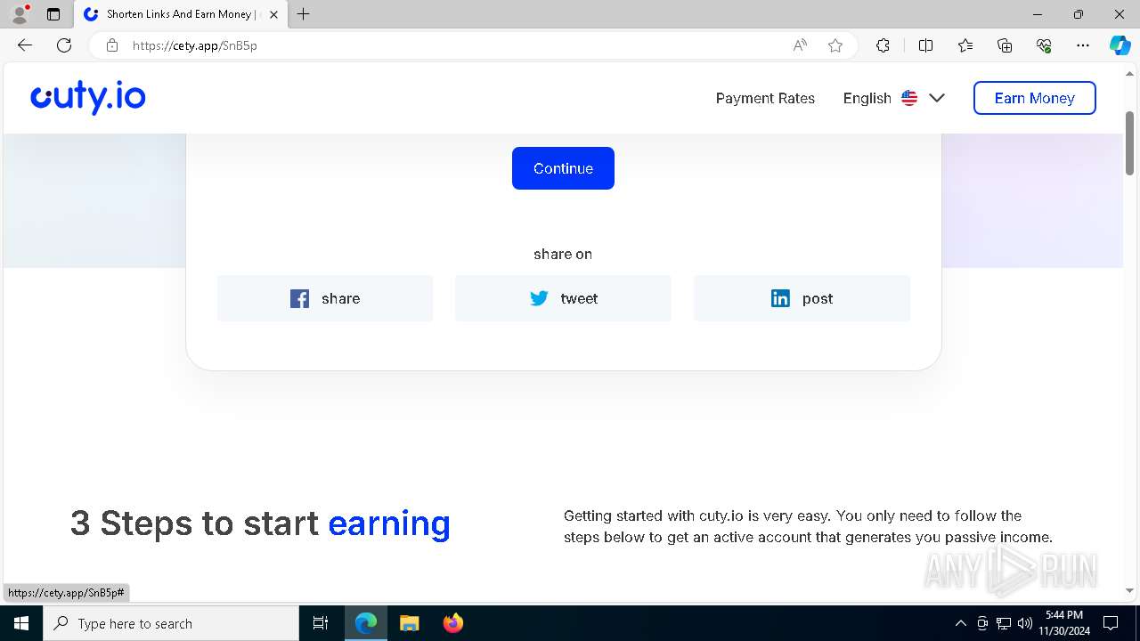Open the clock and date flyout

pos(1064,623)
